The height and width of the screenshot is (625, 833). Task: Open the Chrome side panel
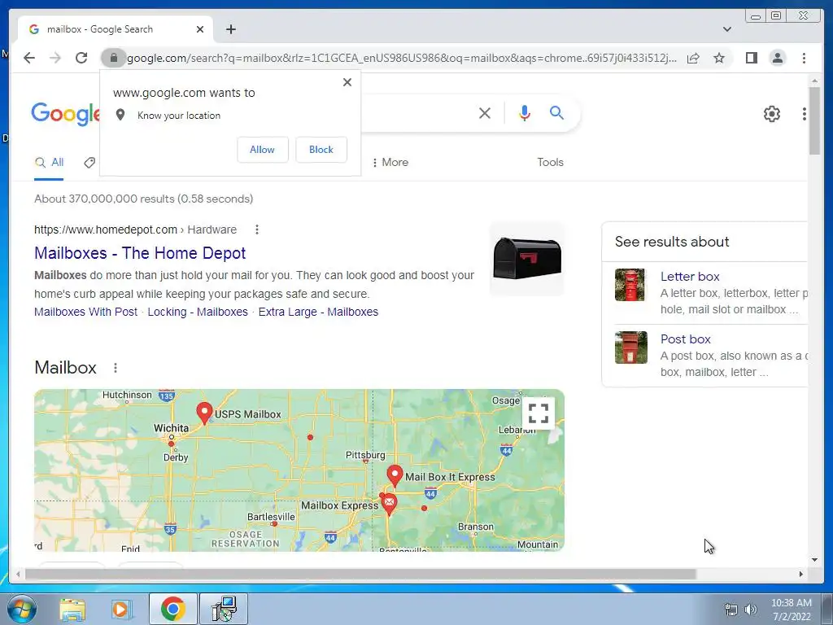pos(751,58)
